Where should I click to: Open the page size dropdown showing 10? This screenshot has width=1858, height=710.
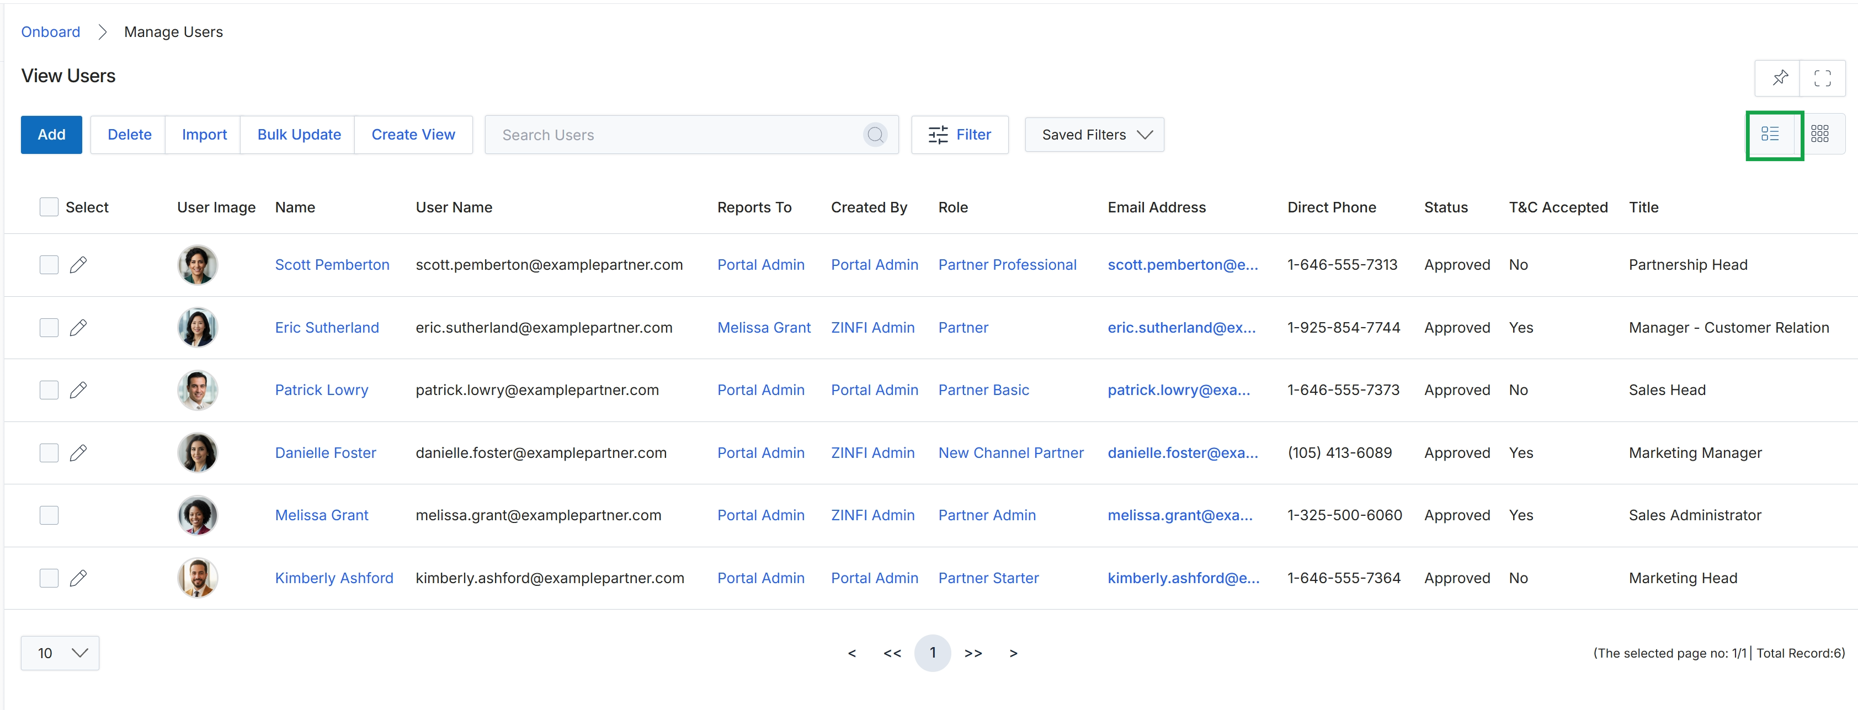pyautogui.click(x=60, y=653)
